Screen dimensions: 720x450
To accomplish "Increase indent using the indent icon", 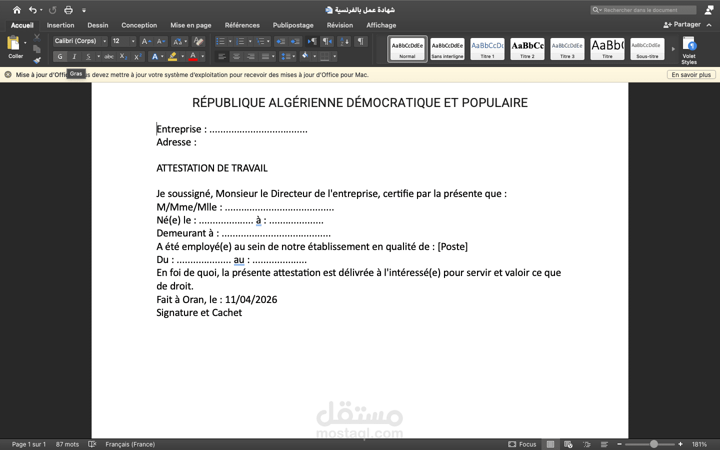I will click(x=295, y=41).
